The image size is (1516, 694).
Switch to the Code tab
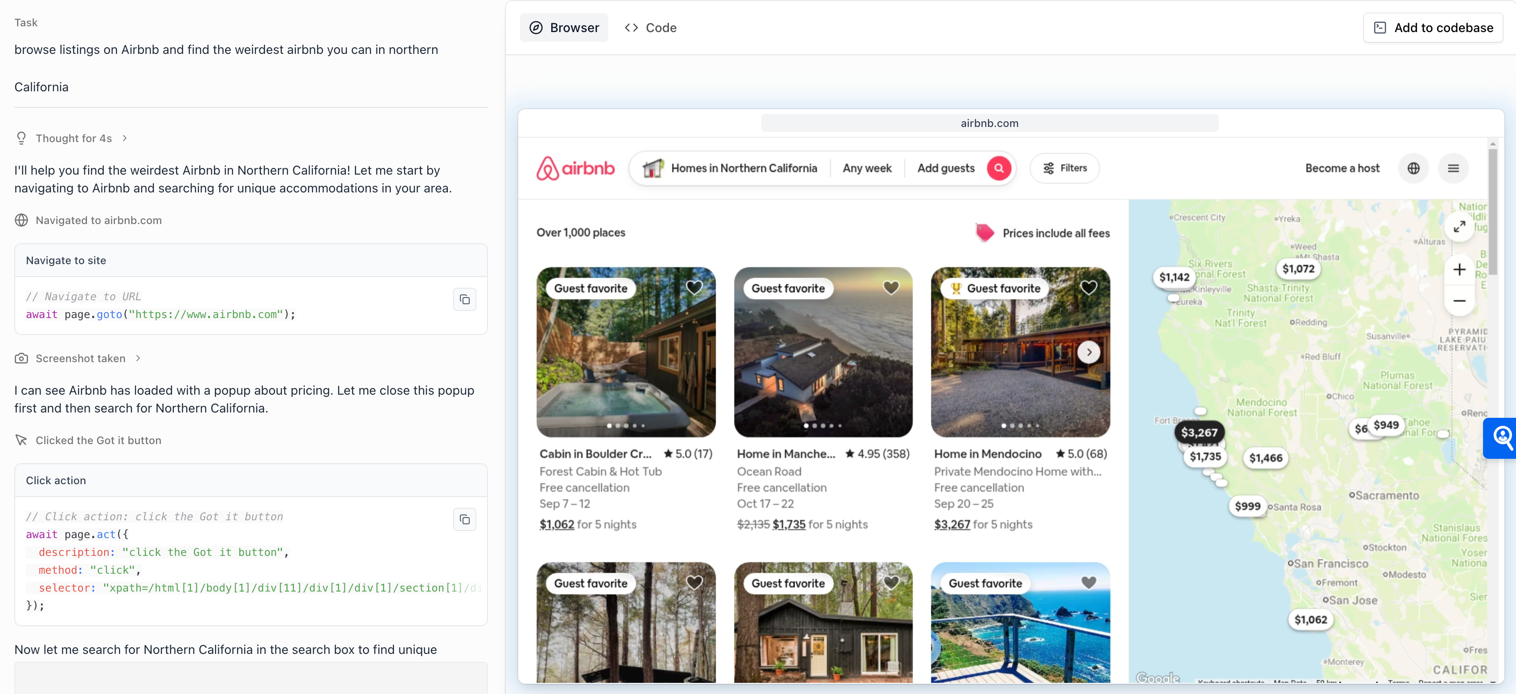tap(650, 28)
